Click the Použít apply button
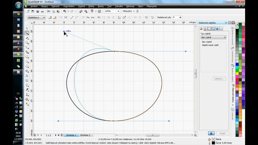Viewport: 258px width, 145px height. coord(222,133)
